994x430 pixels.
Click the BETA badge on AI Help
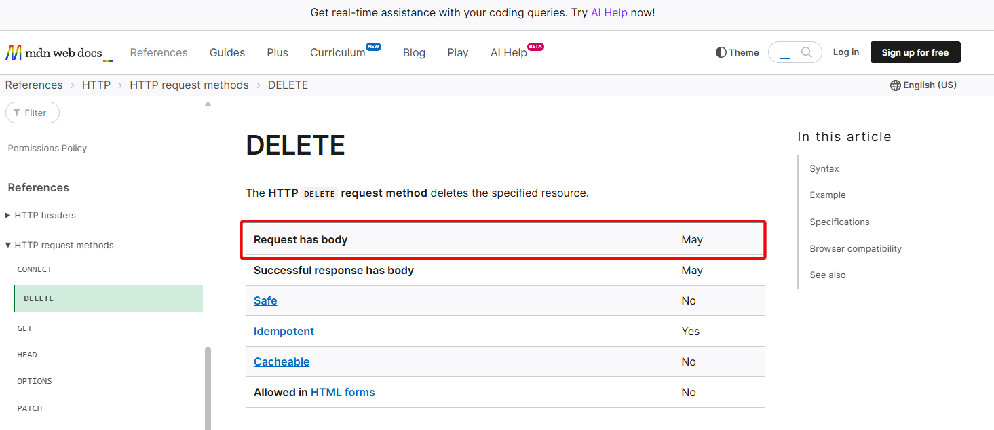click(535, 47)
